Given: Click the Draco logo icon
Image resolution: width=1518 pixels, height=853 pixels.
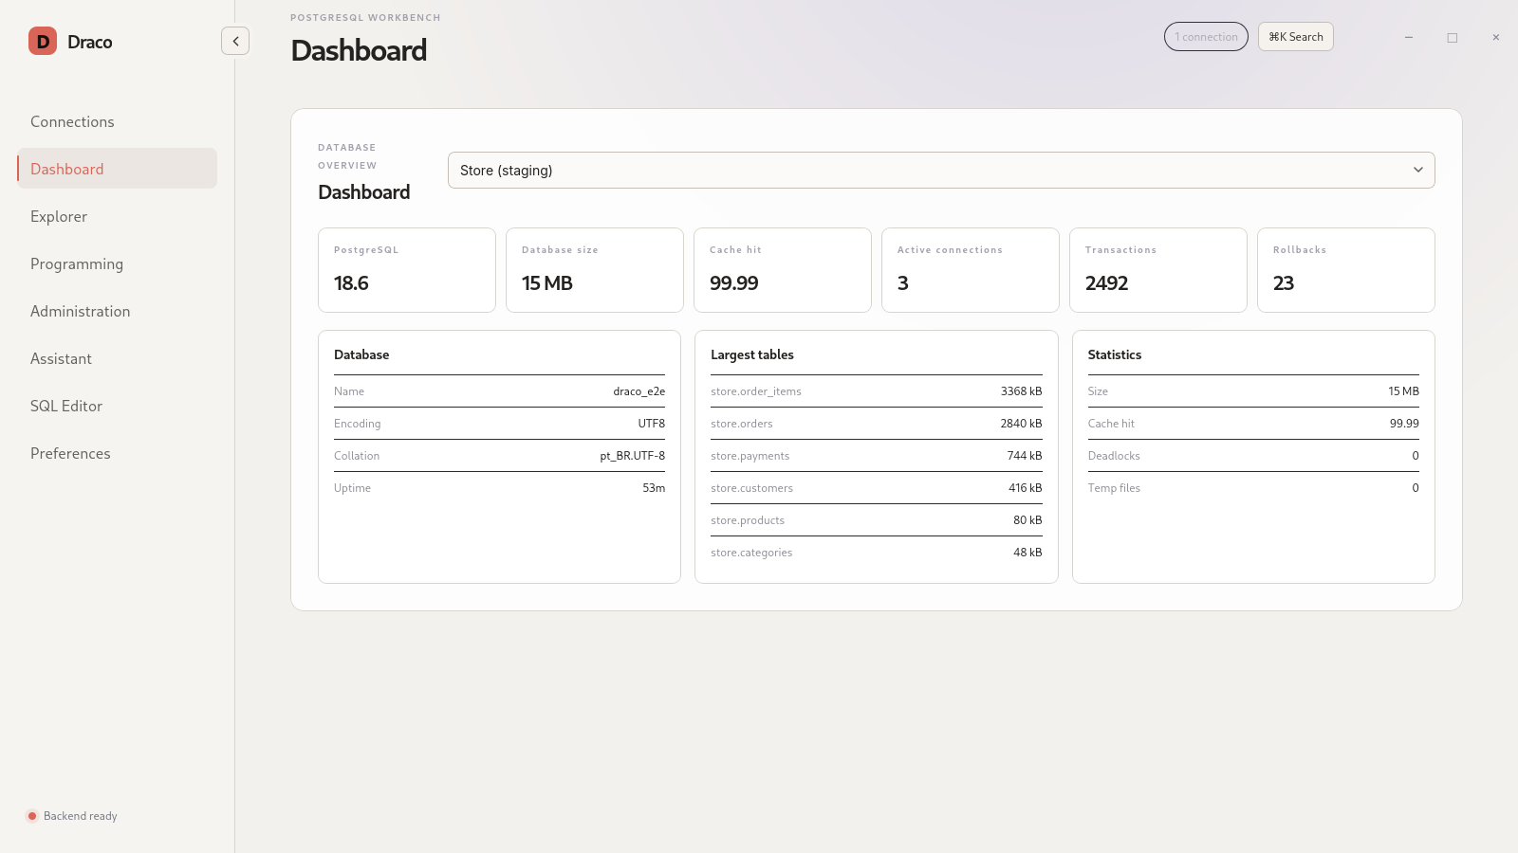Looking at the screenshot, I should (x=43, y=41).
